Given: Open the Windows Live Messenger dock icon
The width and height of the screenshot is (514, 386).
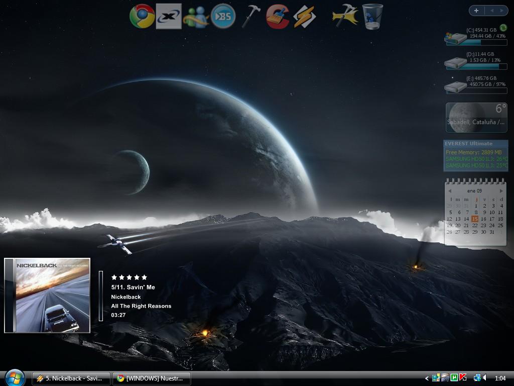Looking at the screenshot, I should pos(196,17).
